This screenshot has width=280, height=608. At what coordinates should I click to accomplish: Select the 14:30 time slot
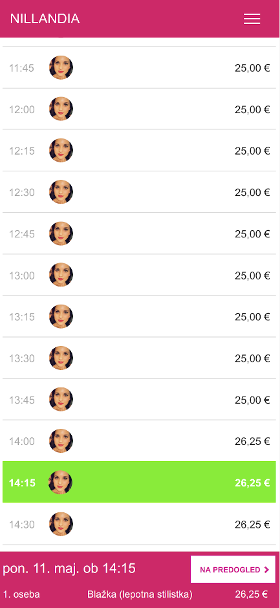click(139, 525)
